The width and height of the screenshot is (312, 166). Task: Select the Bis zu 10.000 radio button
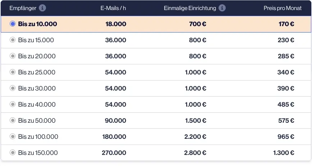pyautogui.click(x=13, y=24)
